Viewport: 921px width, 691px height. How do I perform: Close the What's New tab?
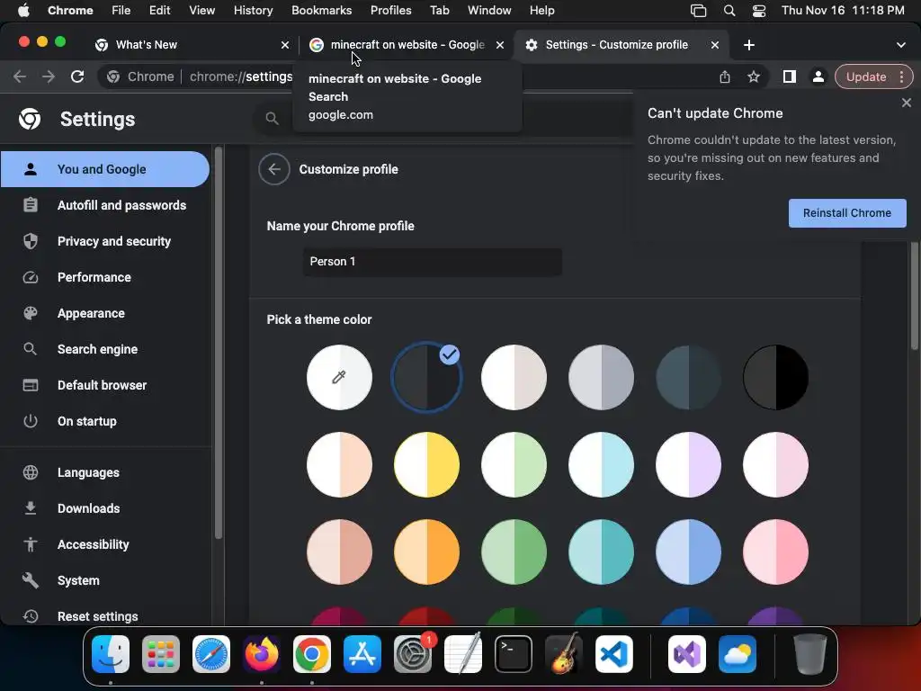click(285, 45)
